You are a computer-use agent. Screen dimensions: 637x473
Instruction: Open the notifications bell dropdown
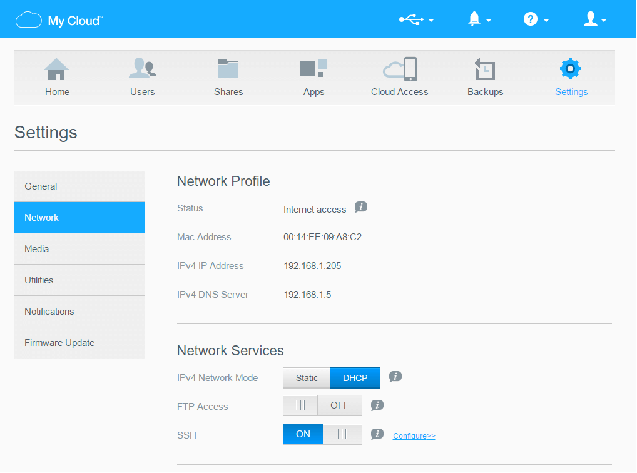pyautogui.click(x=479, y=20)
